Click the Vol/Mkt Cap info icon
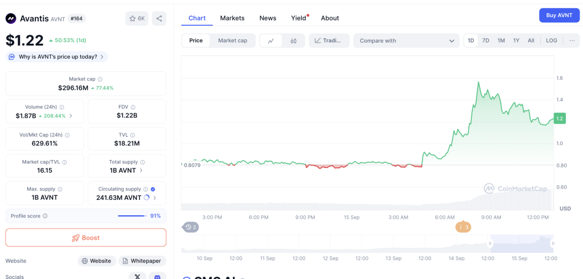This screenshot has height=279, width=583. (x=67, y=136)
